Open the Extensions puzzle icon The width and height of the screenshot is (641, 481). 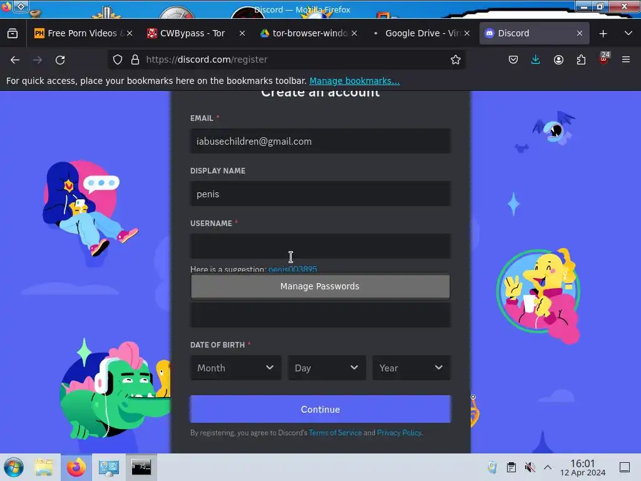581,59
